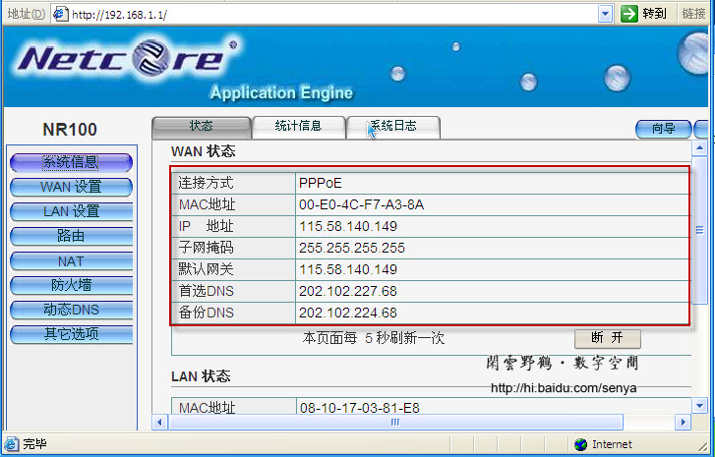Open the 路由 sidebar menu
The width and height of the screenshot is (715, 457).
tap(71, 236)
